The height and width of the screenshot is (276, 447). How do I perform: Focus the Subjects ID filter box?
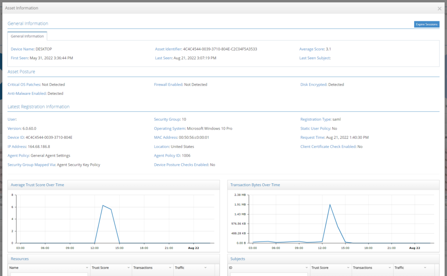[x=269, y=274]
